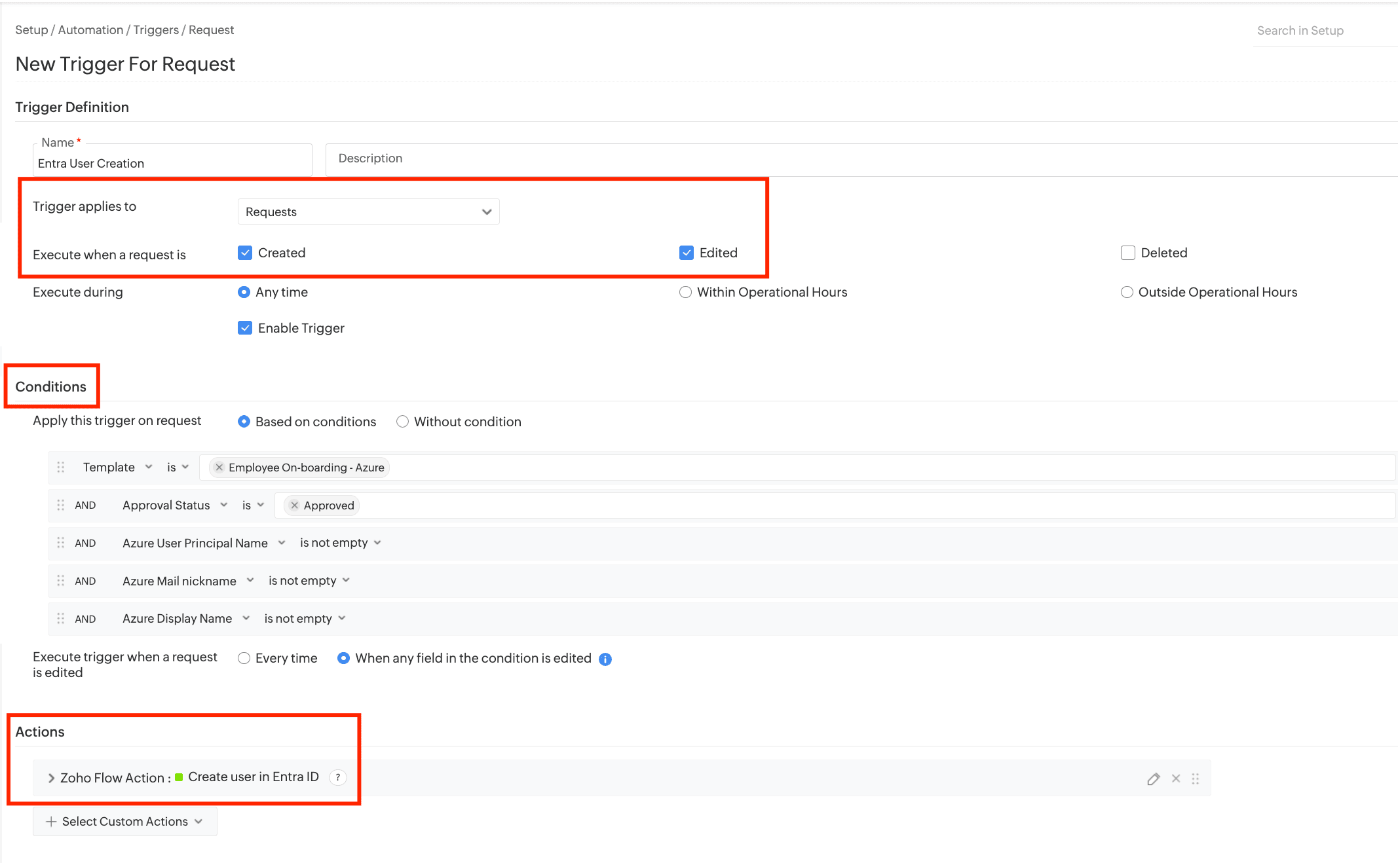Open the Trigger applies to Requests dropdown
This screenshot has height=863, width=1398.
(368, 212)
